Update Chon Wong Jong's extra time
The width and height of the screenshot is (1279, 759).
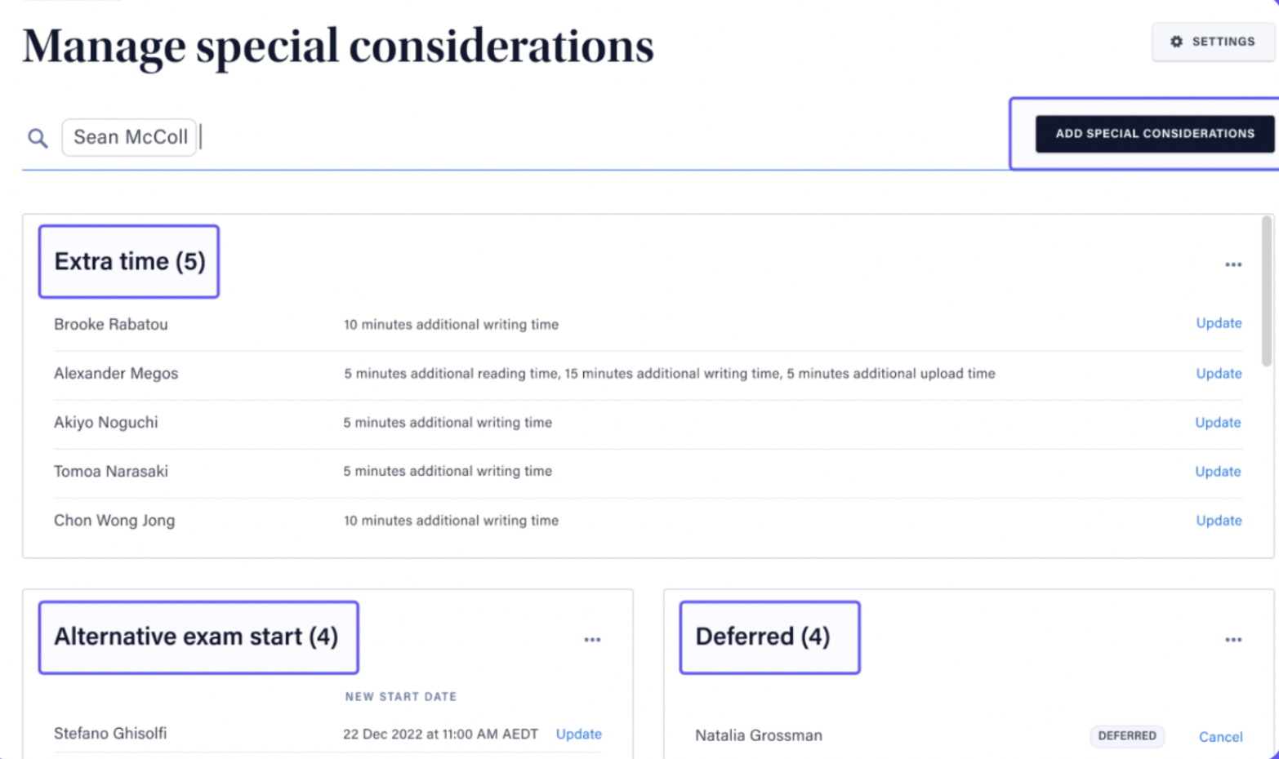click(1219, 520)
